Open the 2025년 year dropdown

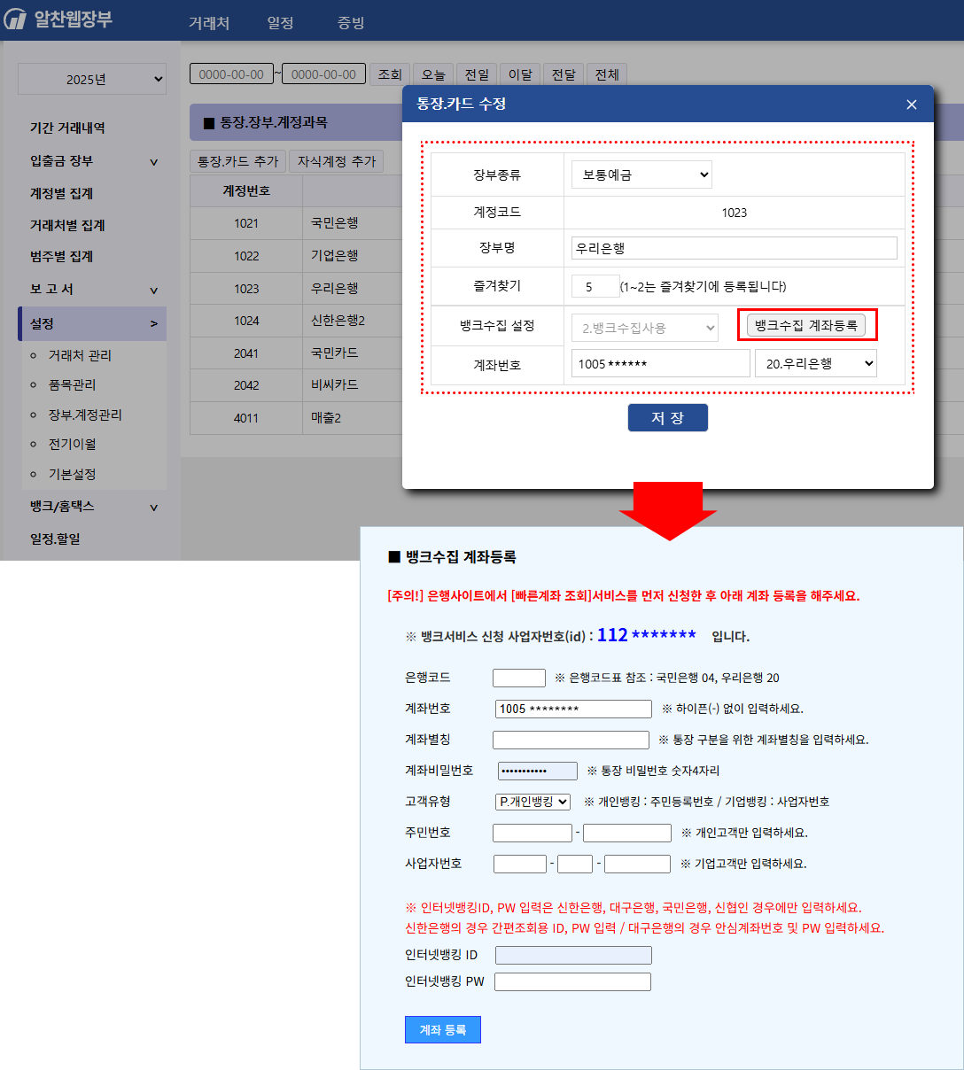(92, 79)
